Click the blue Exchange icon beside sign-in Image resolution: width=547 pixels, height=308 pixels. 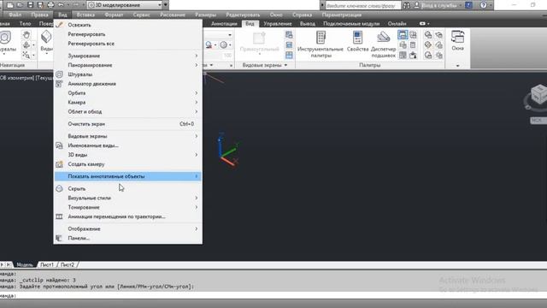click(x=469, y=5)
